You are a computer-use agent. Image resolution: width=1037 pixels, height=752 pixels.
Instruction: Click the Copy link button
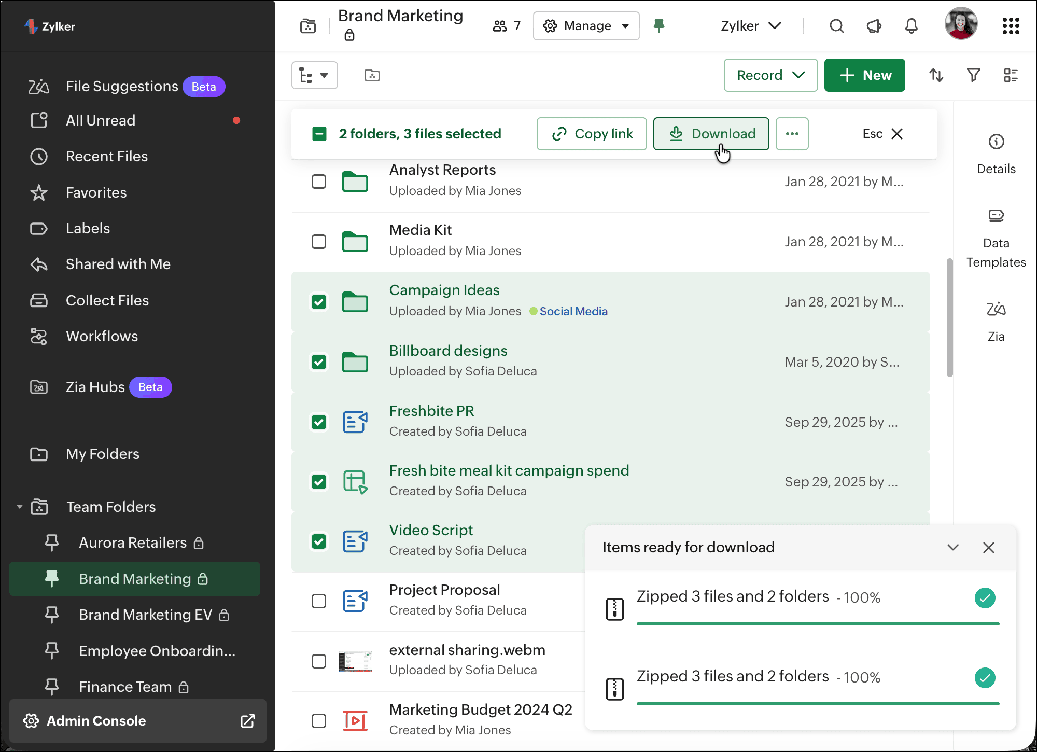coord(592,134)
